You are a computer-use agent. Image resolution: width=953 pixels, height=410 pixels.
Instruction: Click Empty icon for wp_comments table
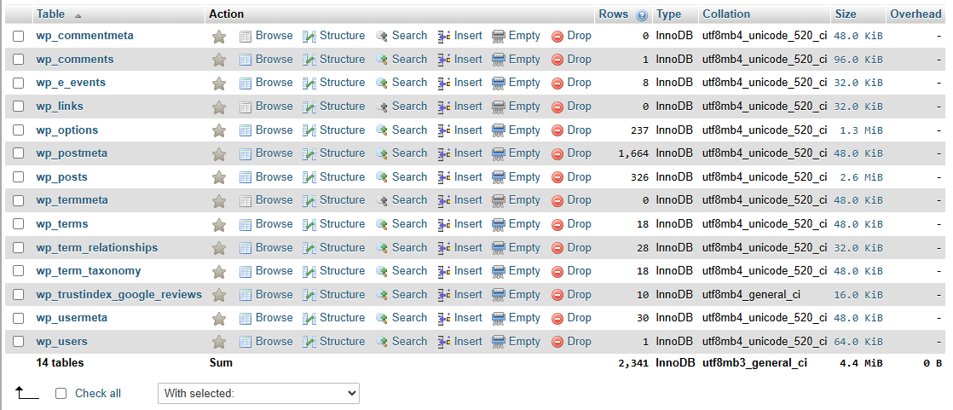pyautogui.click(x=499, y=61)
